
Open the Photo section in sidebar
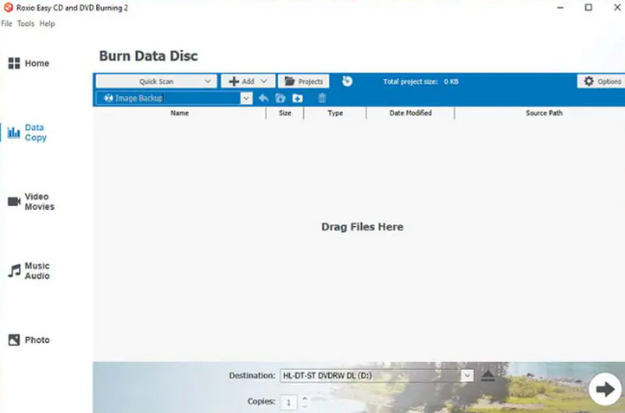click(x=29, y=340)
